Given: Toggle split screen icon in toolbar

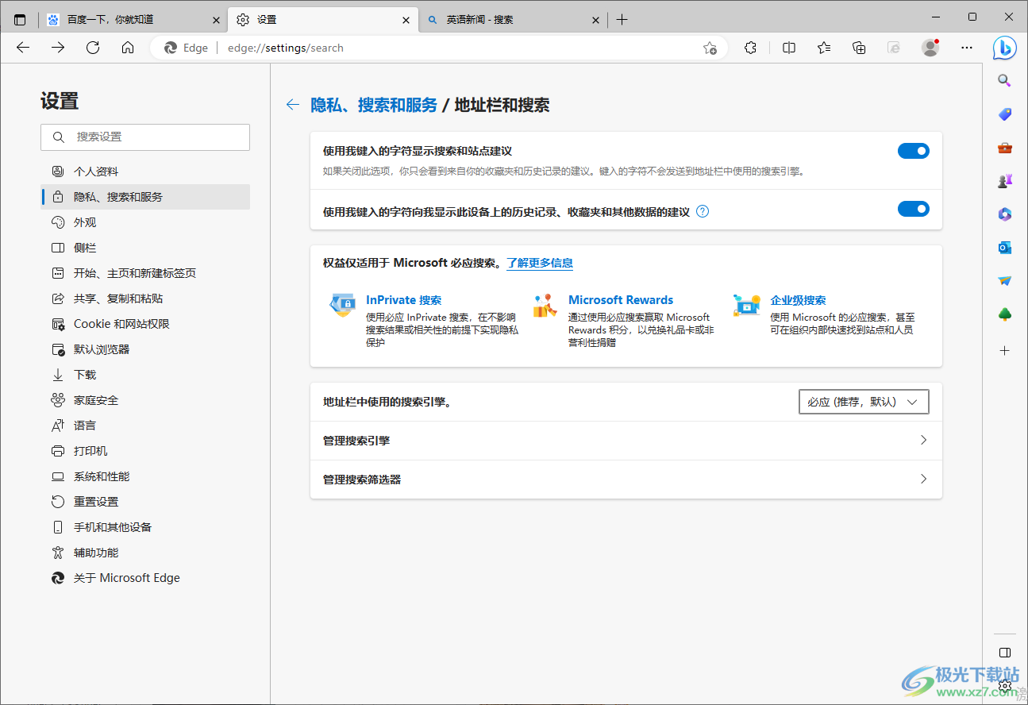Looking at the screenshot, I should coord(789,48).
